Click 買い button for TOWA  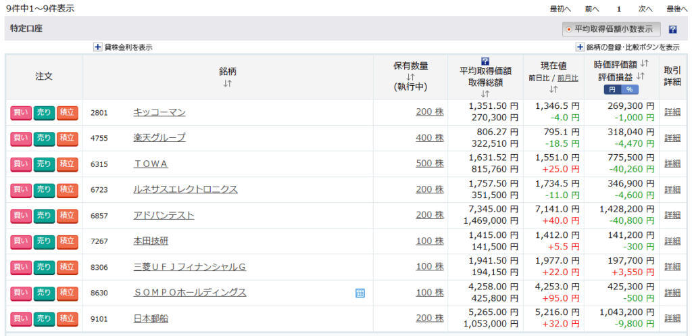[x=21, y=165]
